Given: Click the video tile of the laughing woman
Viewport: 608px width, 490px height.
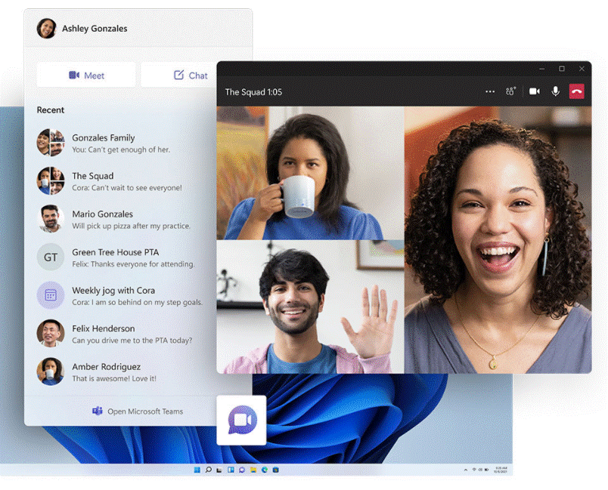Looking at the screenshot, I should (498, 240).
